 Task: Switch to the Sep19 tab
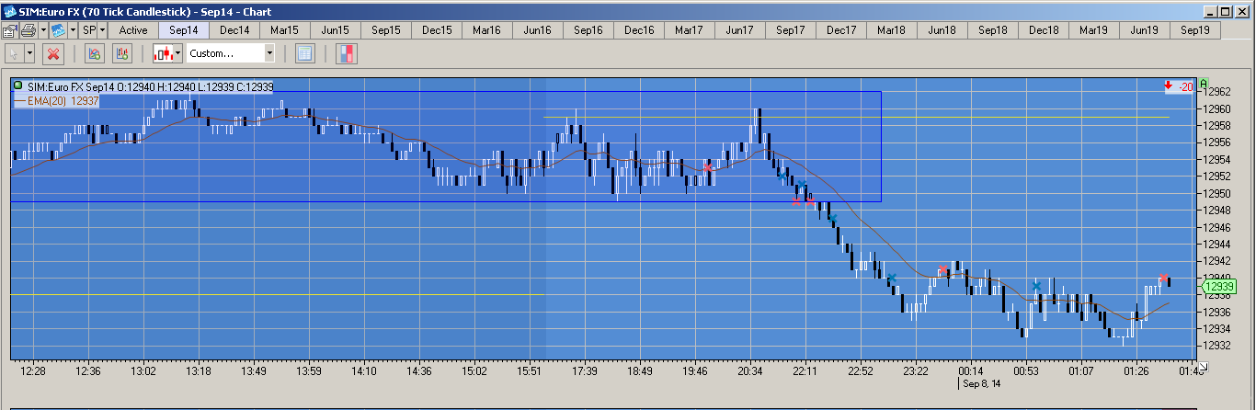click(x=1195, y=30)
